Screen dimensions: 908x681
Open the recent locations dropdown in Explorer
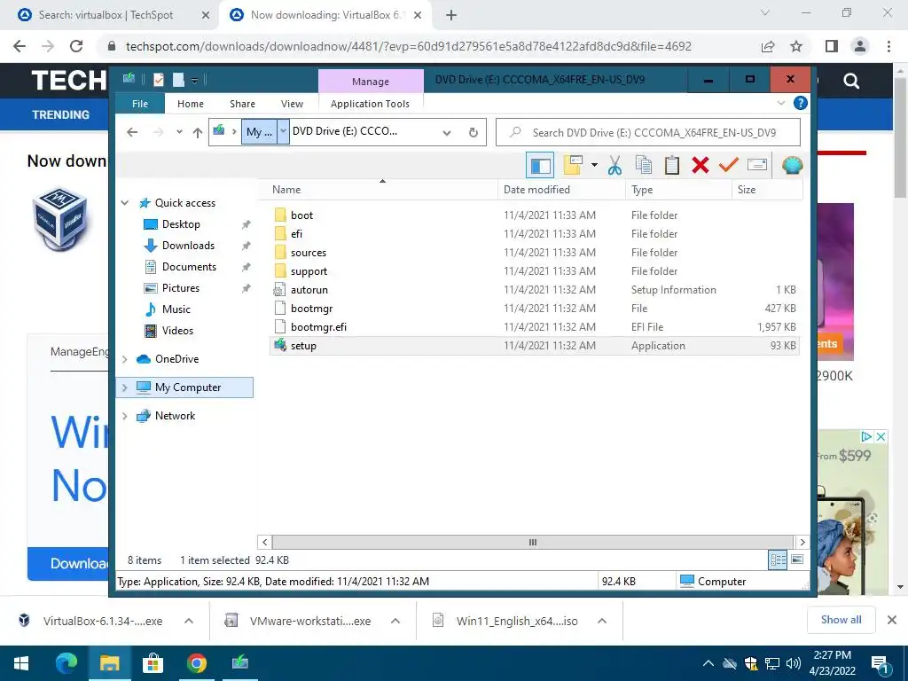179,132
